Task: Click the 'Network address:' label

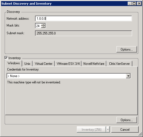Action: tap(18, 19)
